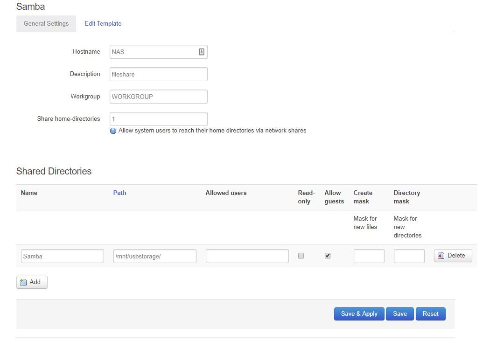The width and height of the screenshot is (504, 341).
Task: Uncheck the Allow guests checkbox
Action: tap(328, 256)
